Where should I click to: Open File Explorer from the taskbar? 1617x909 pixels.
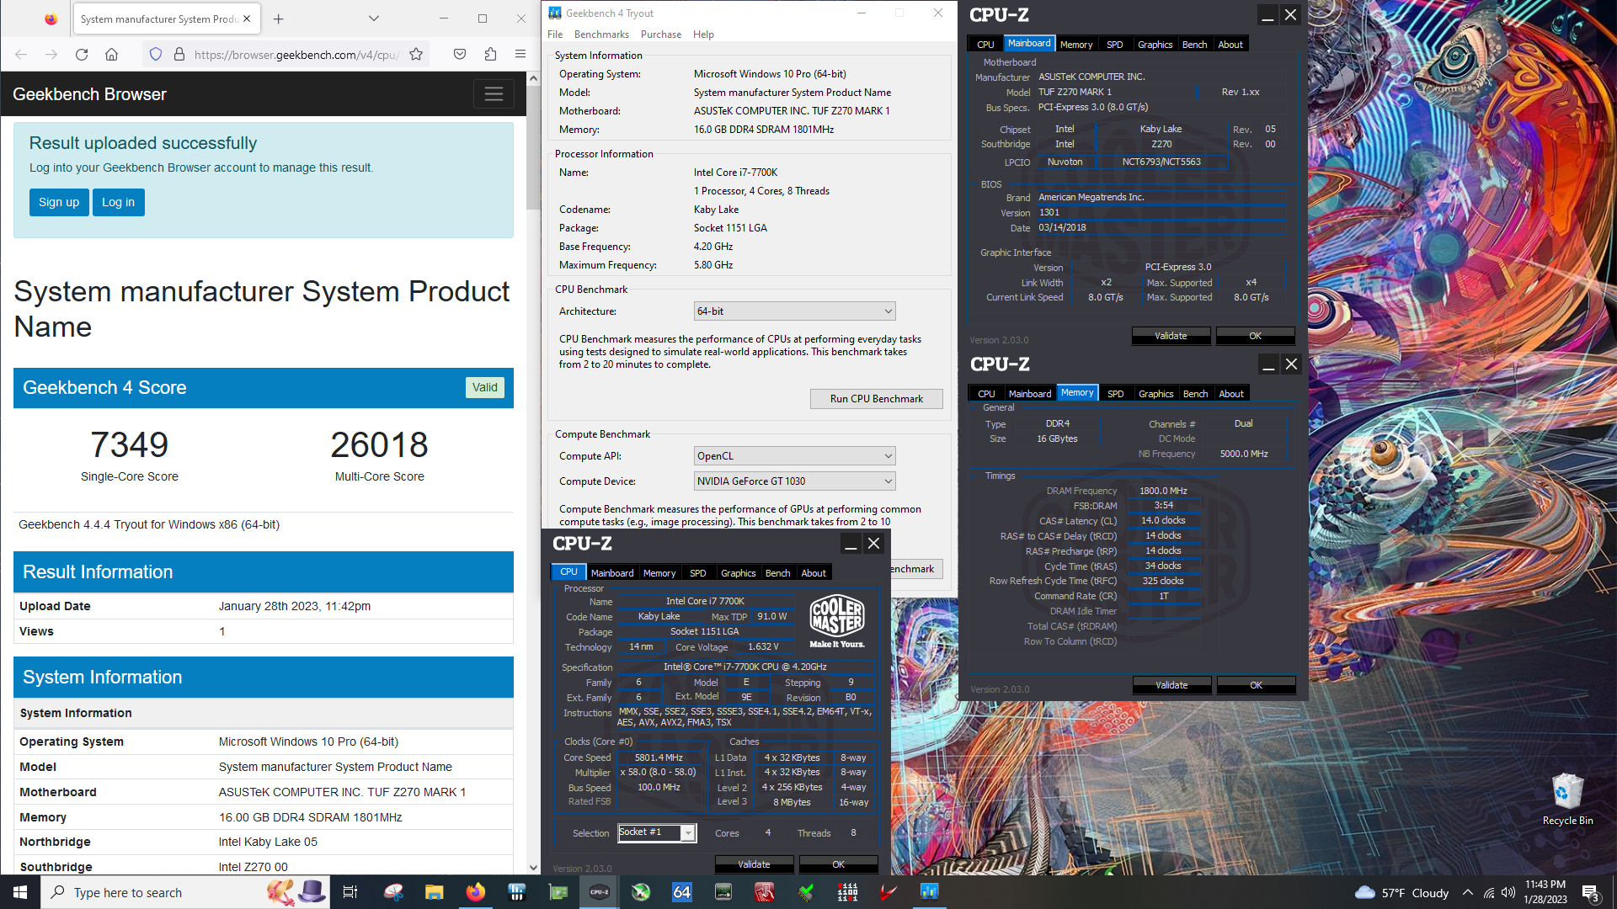[x=434, y=892]
